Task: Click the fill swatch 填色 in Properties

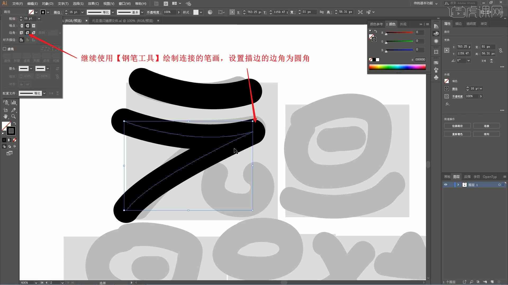Action: coord(447,81)
